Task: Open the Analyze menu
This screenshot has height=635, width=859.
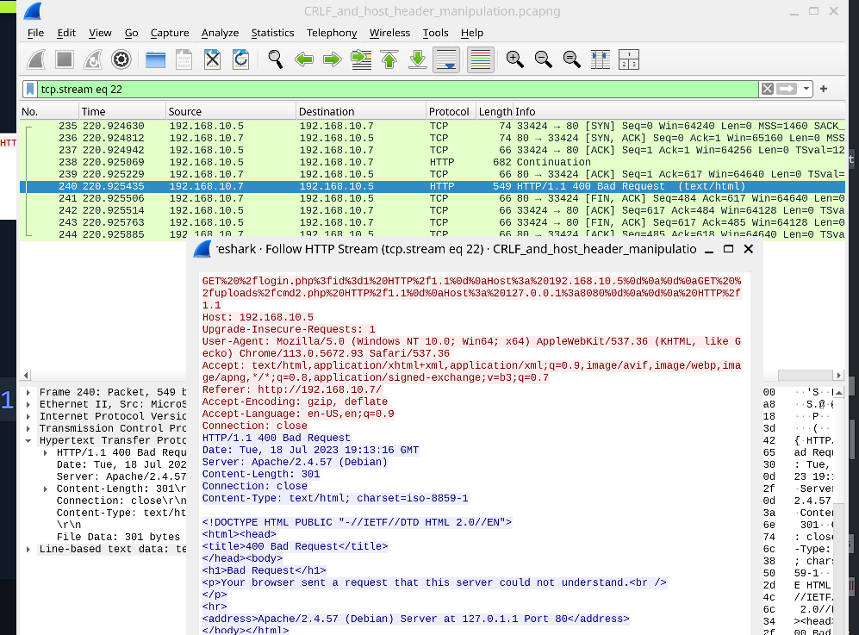Action: 220,33
